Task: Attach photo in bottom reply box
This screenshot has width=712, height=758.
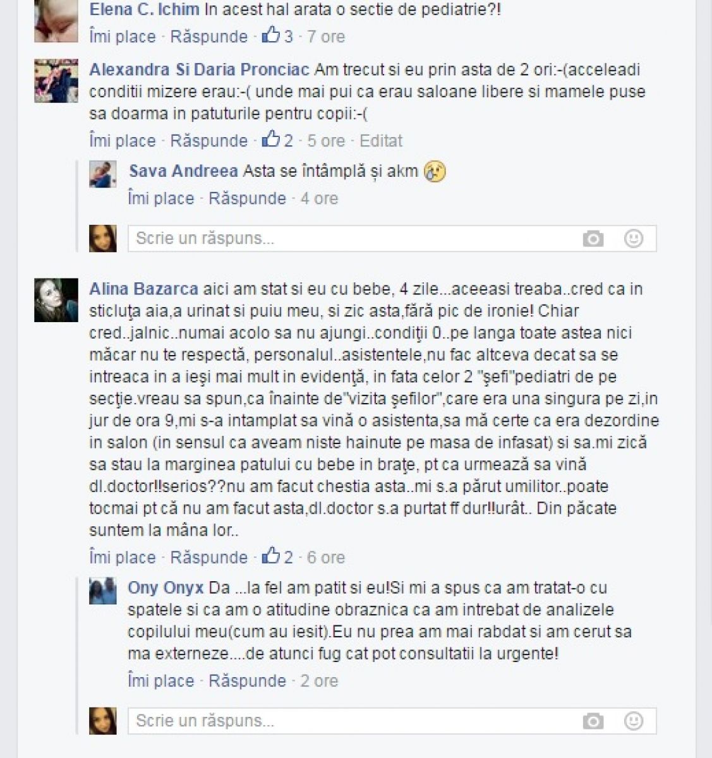Action: tap(593, 721)
